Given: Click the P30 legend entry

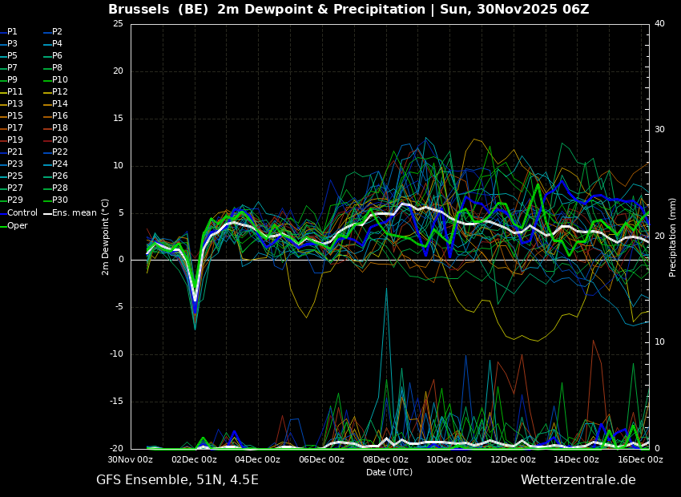Looking at the screenshot, I should click(x=60, y=200).
